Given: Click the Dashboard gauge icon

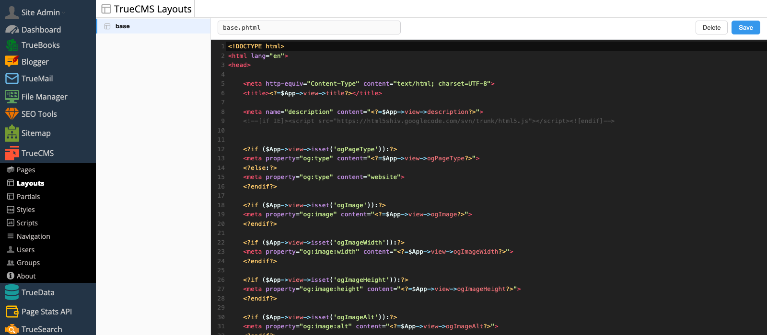Looking at the screenshot, I should (x=12, y=30).
